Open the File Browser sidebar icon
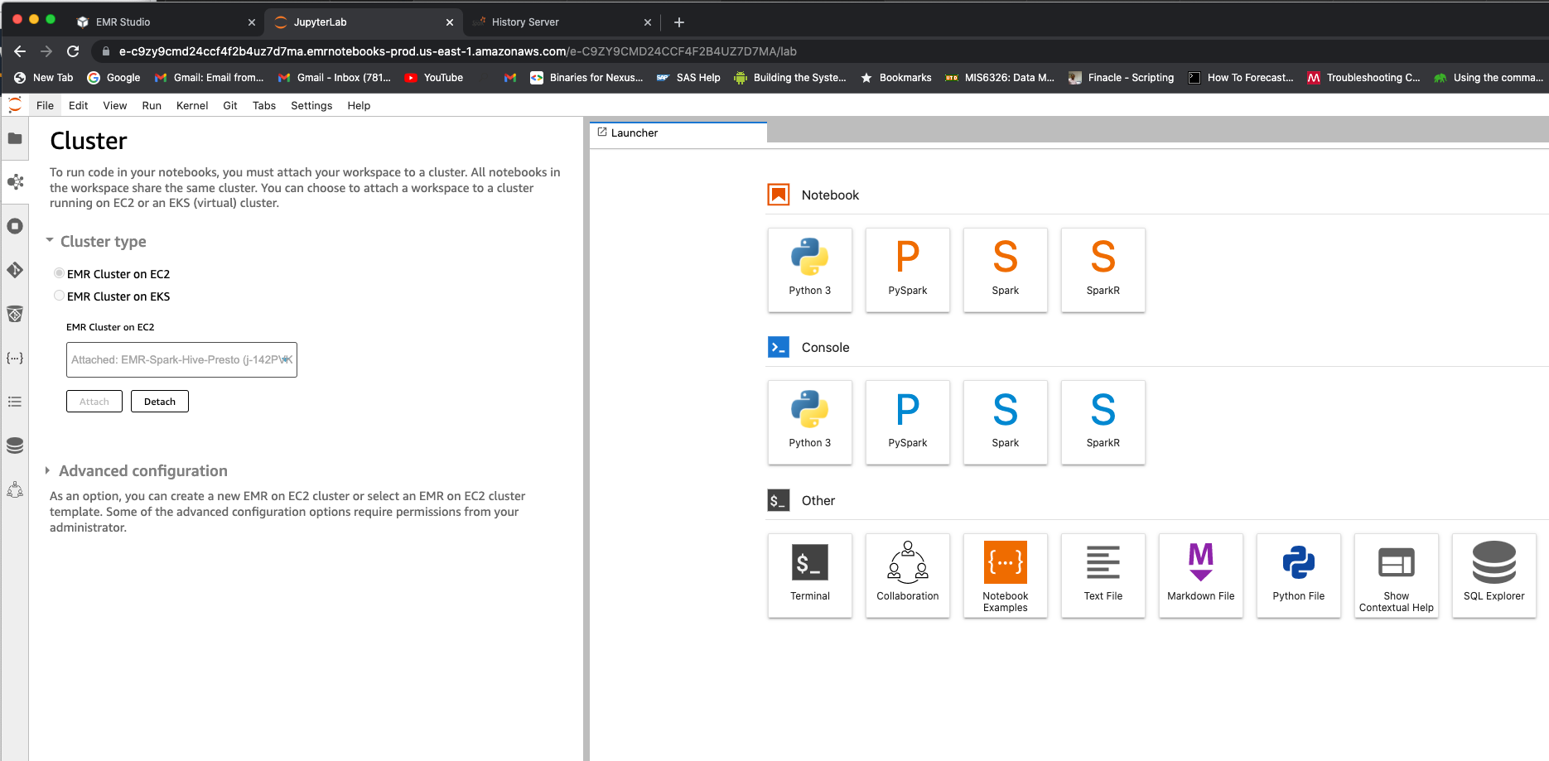Viewport: 1549px width, 761px height. click(x=15, y=138)
